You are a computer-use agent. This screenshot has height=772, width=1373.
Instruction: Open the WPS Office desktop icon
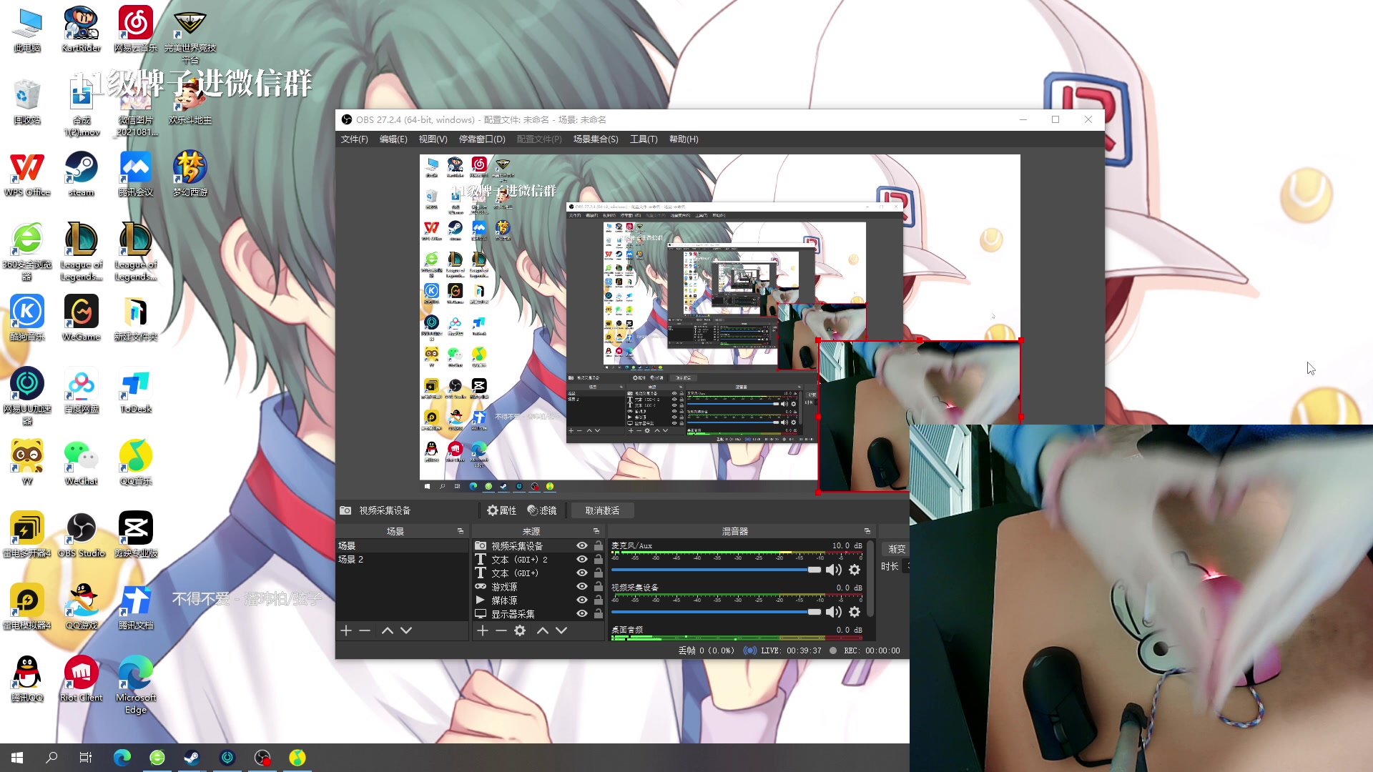pyautogui.click(x=27, y=174)
